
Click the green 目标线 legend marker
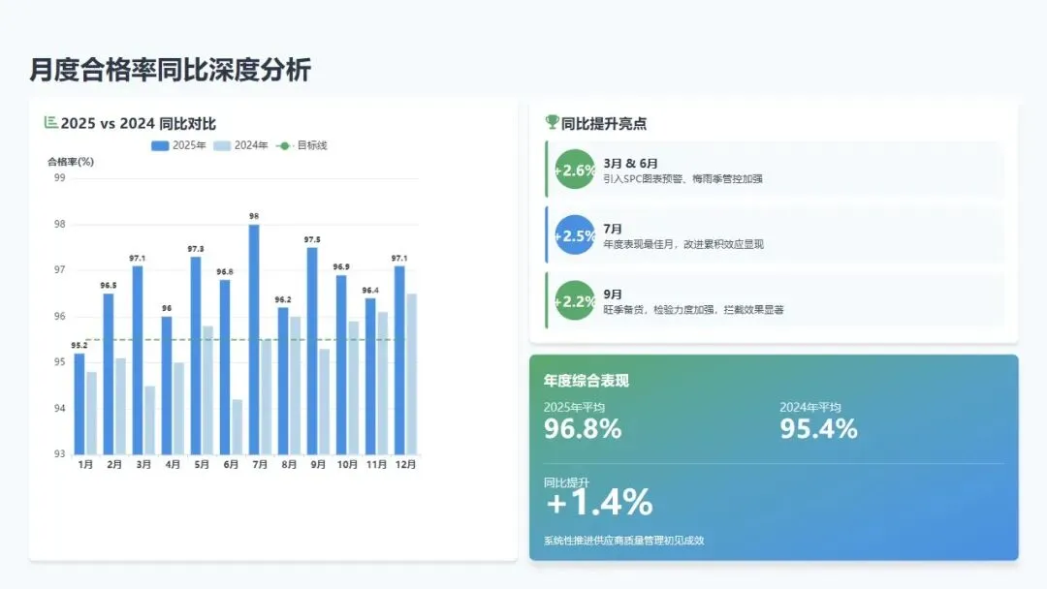284,145
